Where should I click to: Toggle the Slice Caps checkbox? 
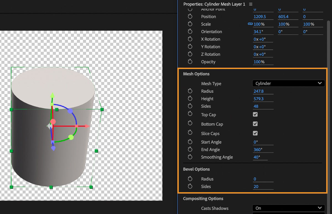(255, 133)
